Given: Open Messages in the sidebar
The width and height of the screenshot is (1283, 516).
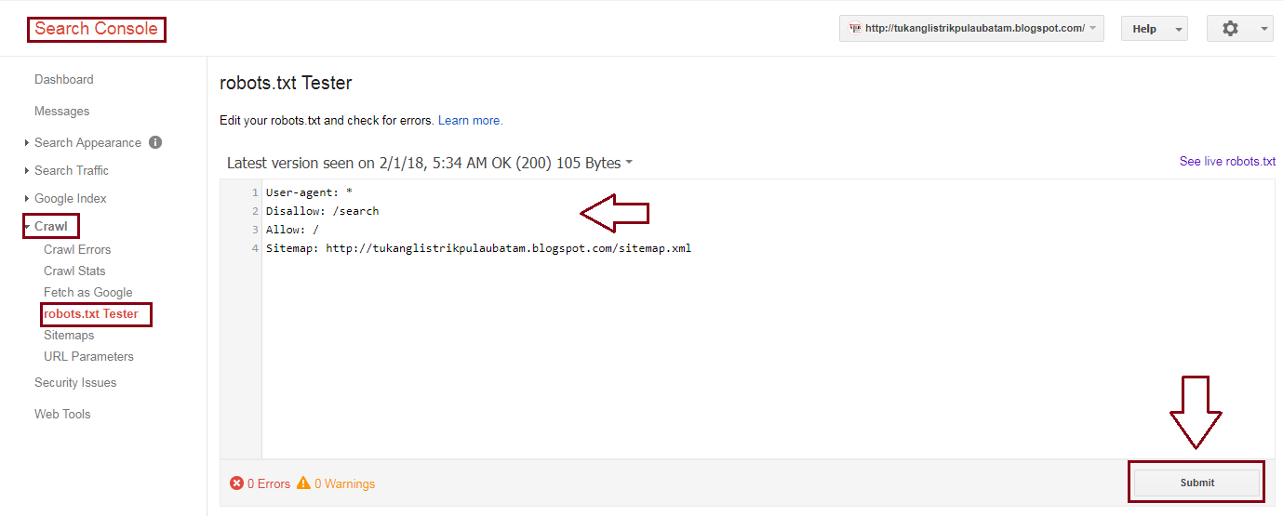Looking at the screenshot, I should pos(62,112).
